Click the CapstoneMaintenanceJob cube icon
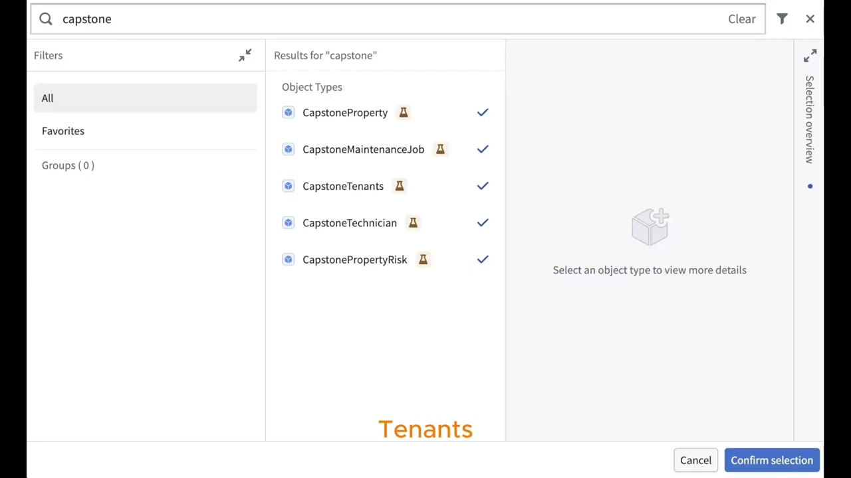Image resolution: width=851 pixels, height=478 pixels. click(x=288, y=149)
